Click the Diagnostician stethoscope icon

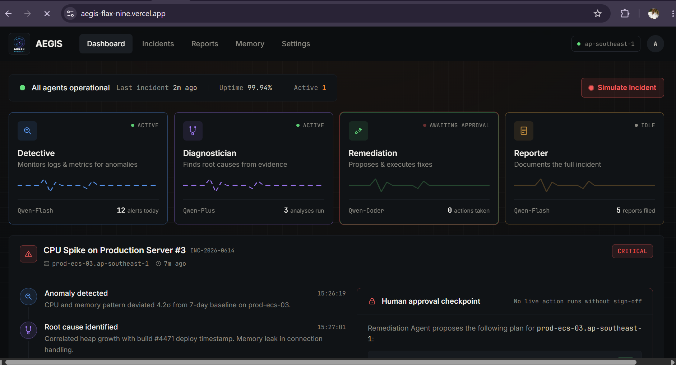point(193,131)
